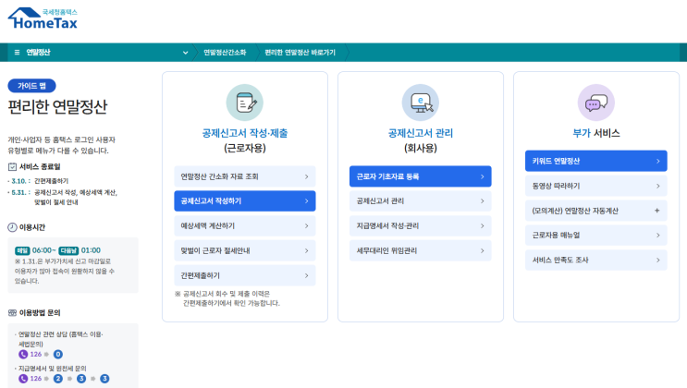
Task: Click the HomeTax logo
Action: pos(43,18)
